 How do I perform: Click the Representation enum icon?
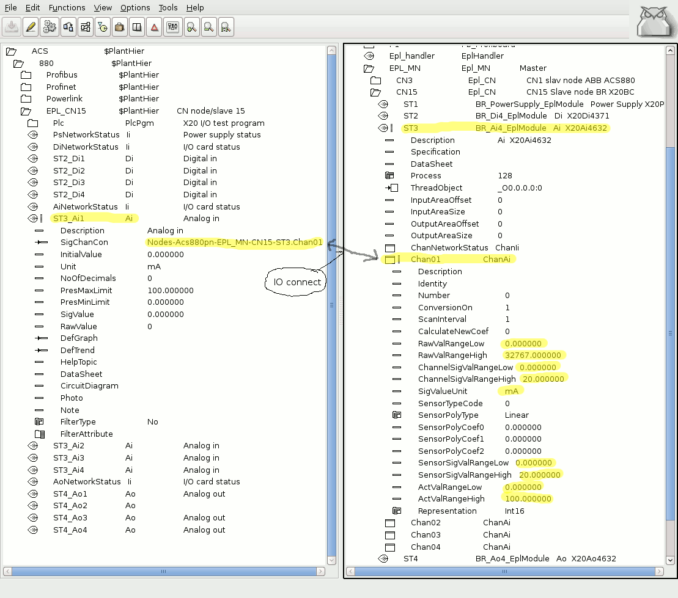397,511
